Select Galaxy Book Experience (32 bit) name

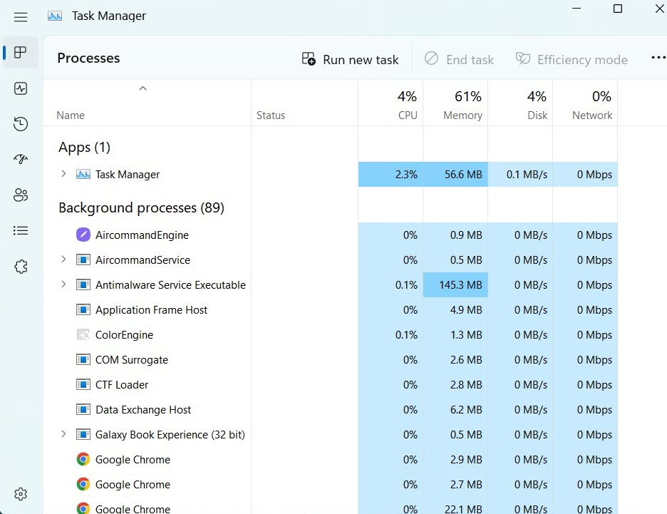pos(170,435)
